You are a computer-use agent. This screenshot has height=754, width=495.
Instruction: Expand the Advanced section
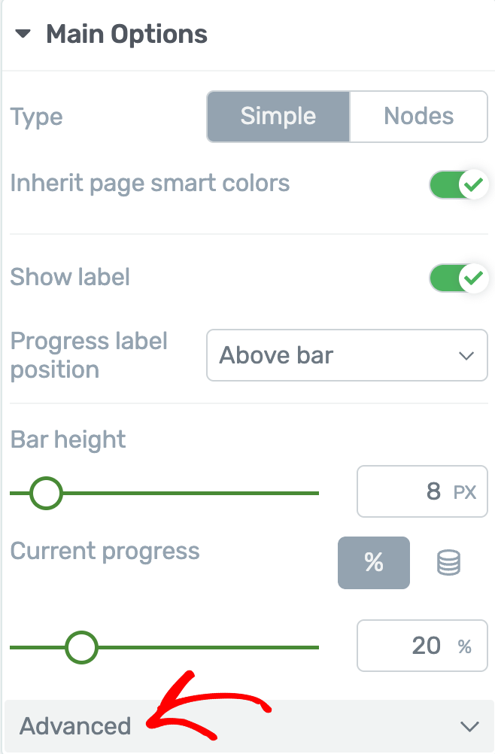(249, 726)
